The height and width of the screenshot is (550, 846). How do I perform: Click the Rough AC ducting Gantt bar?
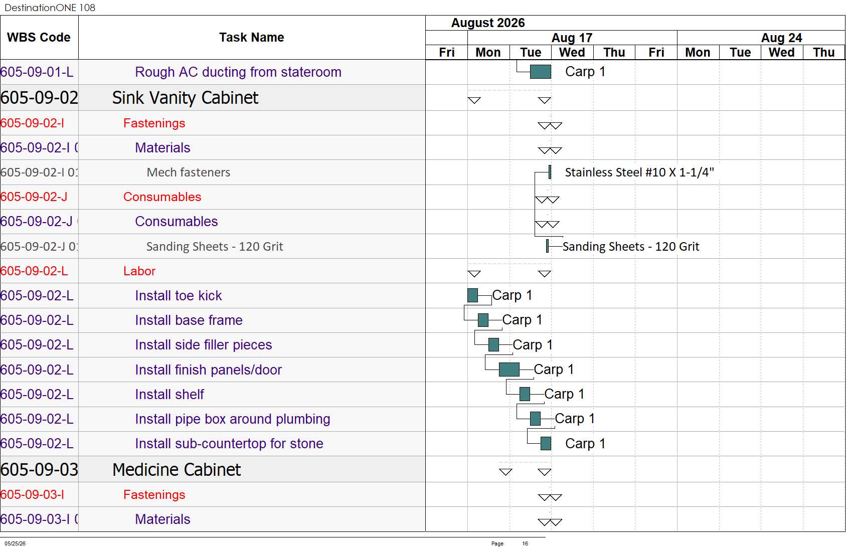[541, 72]
